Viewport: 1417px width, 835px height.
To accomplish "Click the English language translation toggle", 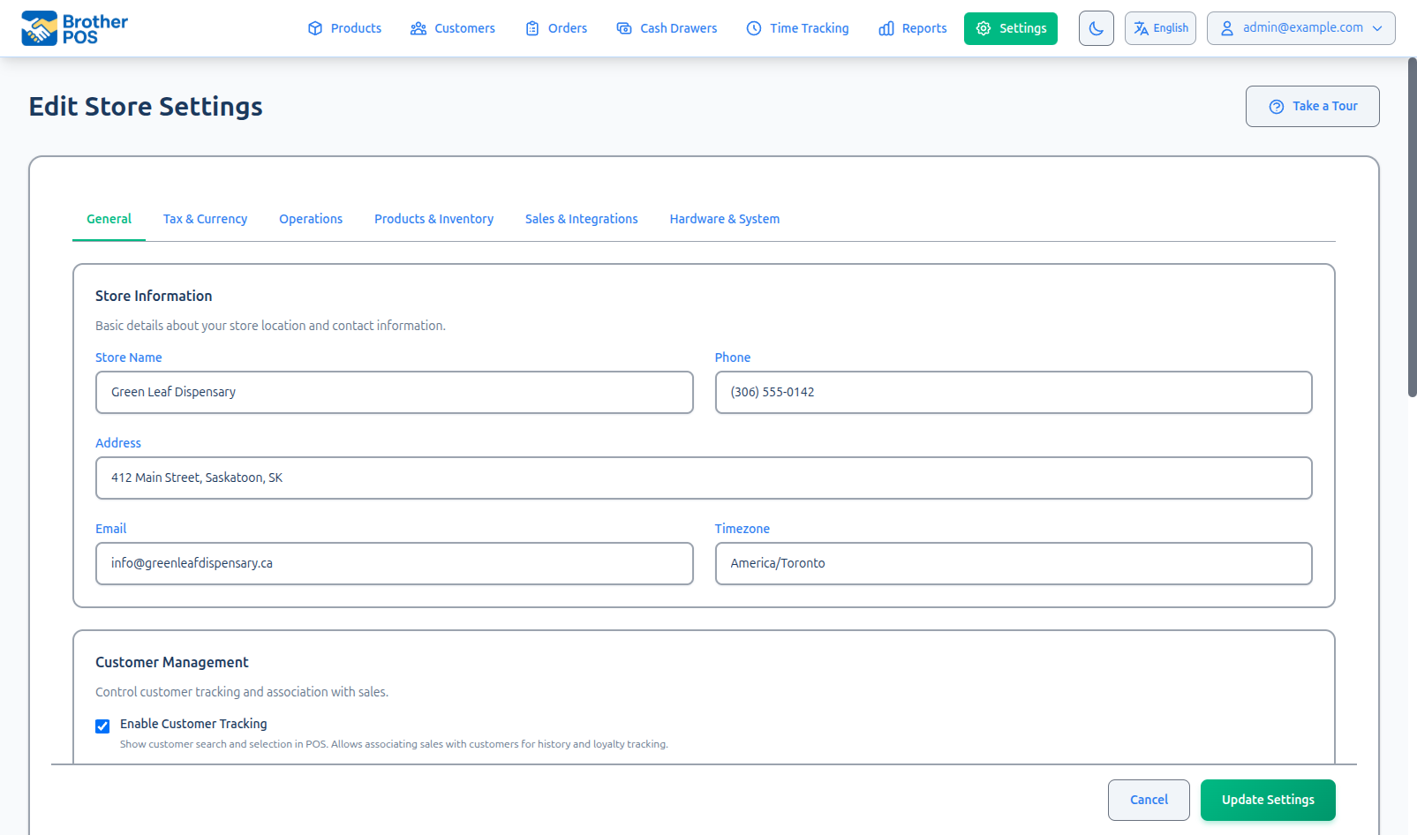I will pyautogui.click(x=1160, y=27).
